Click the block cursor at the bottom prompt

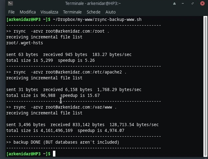click(54, 154)
